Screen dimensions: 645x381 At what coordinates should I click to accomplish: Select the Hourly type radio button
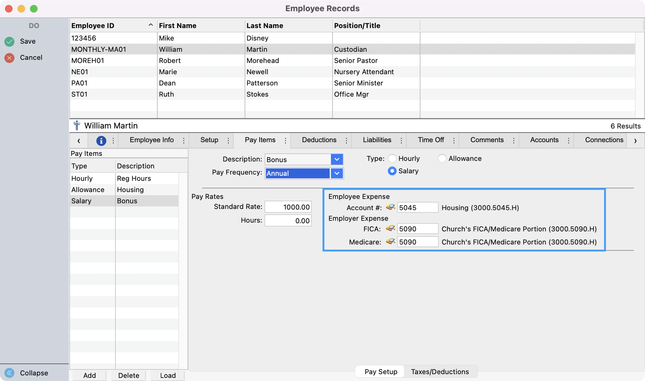click(x=392, y=158)
